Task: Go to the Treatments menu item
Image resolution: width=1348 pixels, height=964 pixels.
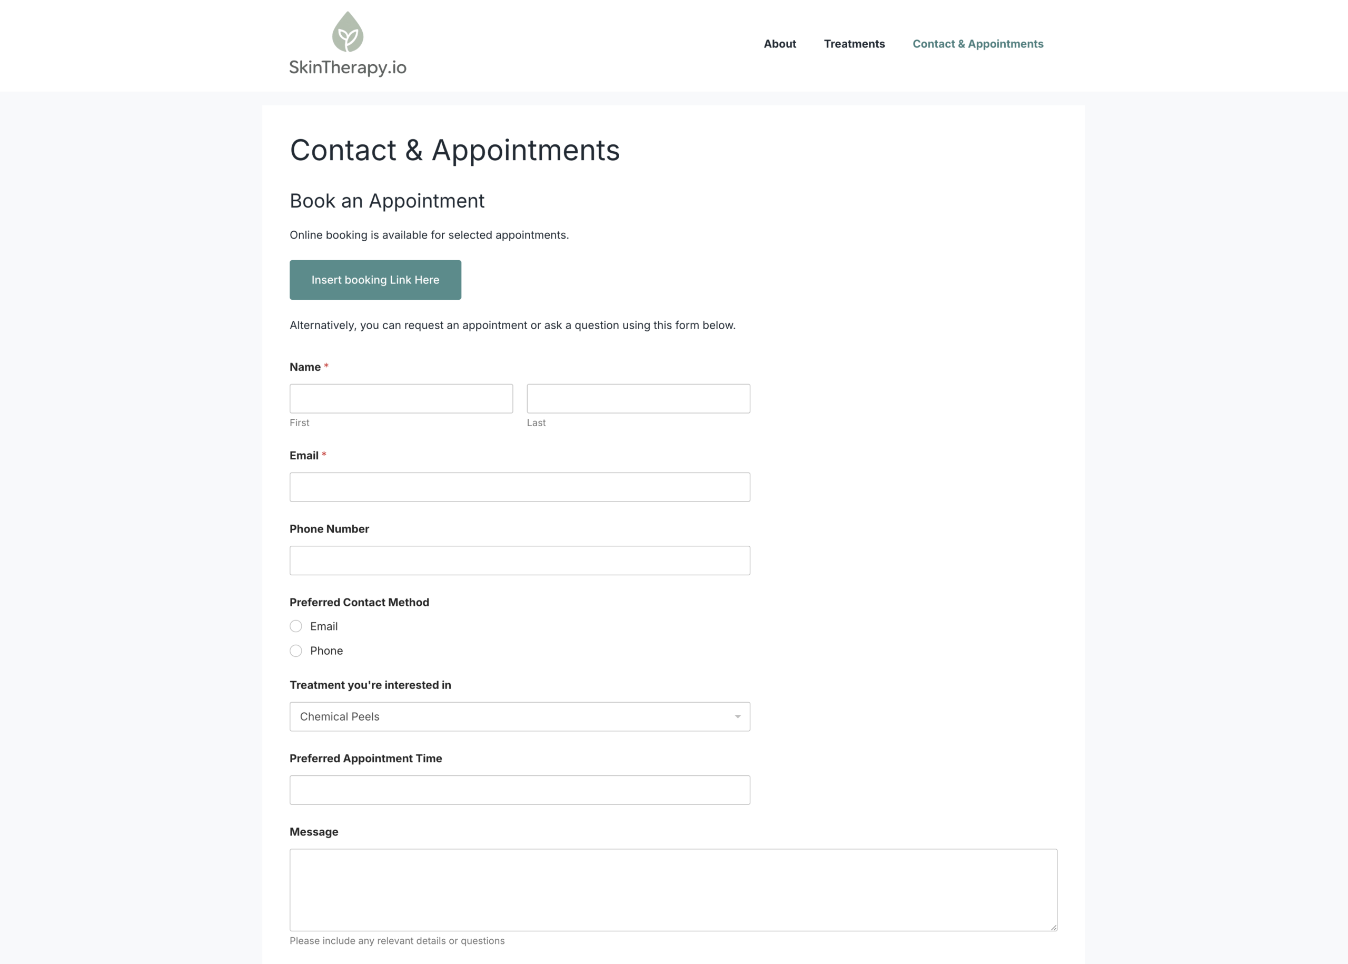Action: pos(854,44)
